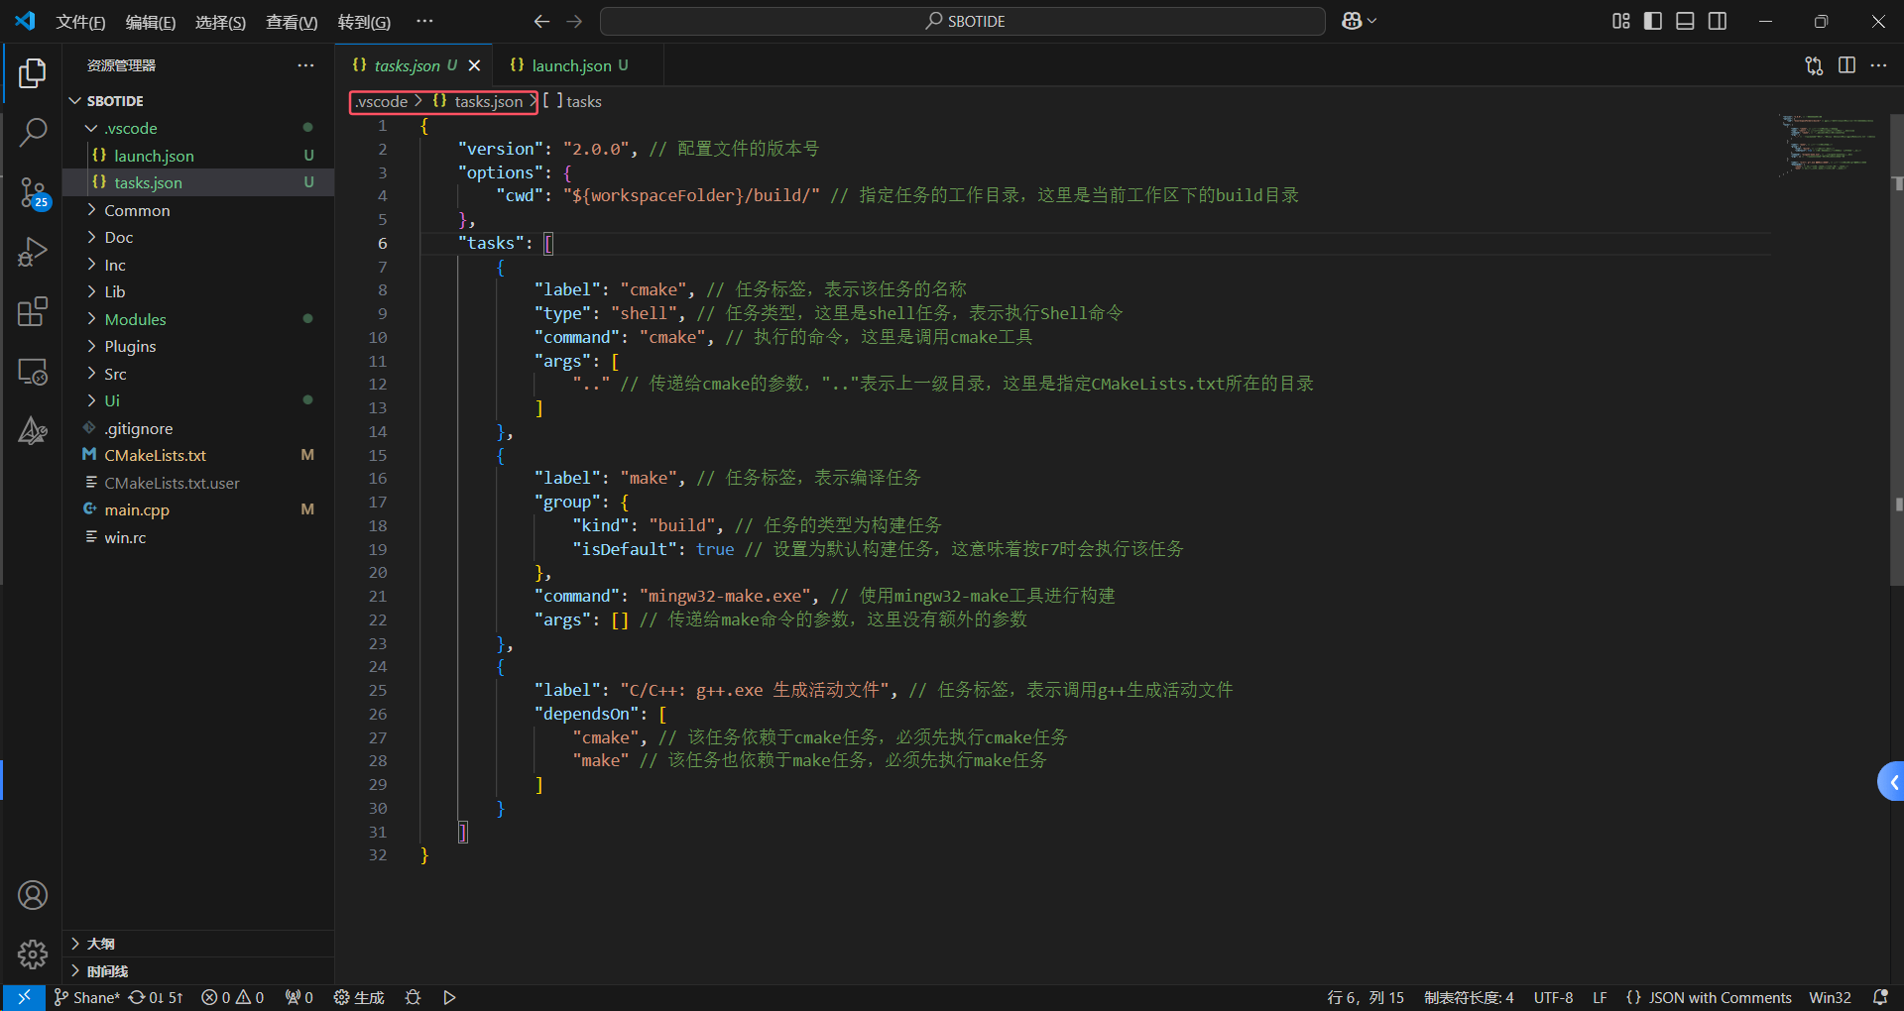This screenshot has width=1904, height=1011.
Task: Click the CMake debug bug icon in status bar
Action: coord(414,997)
